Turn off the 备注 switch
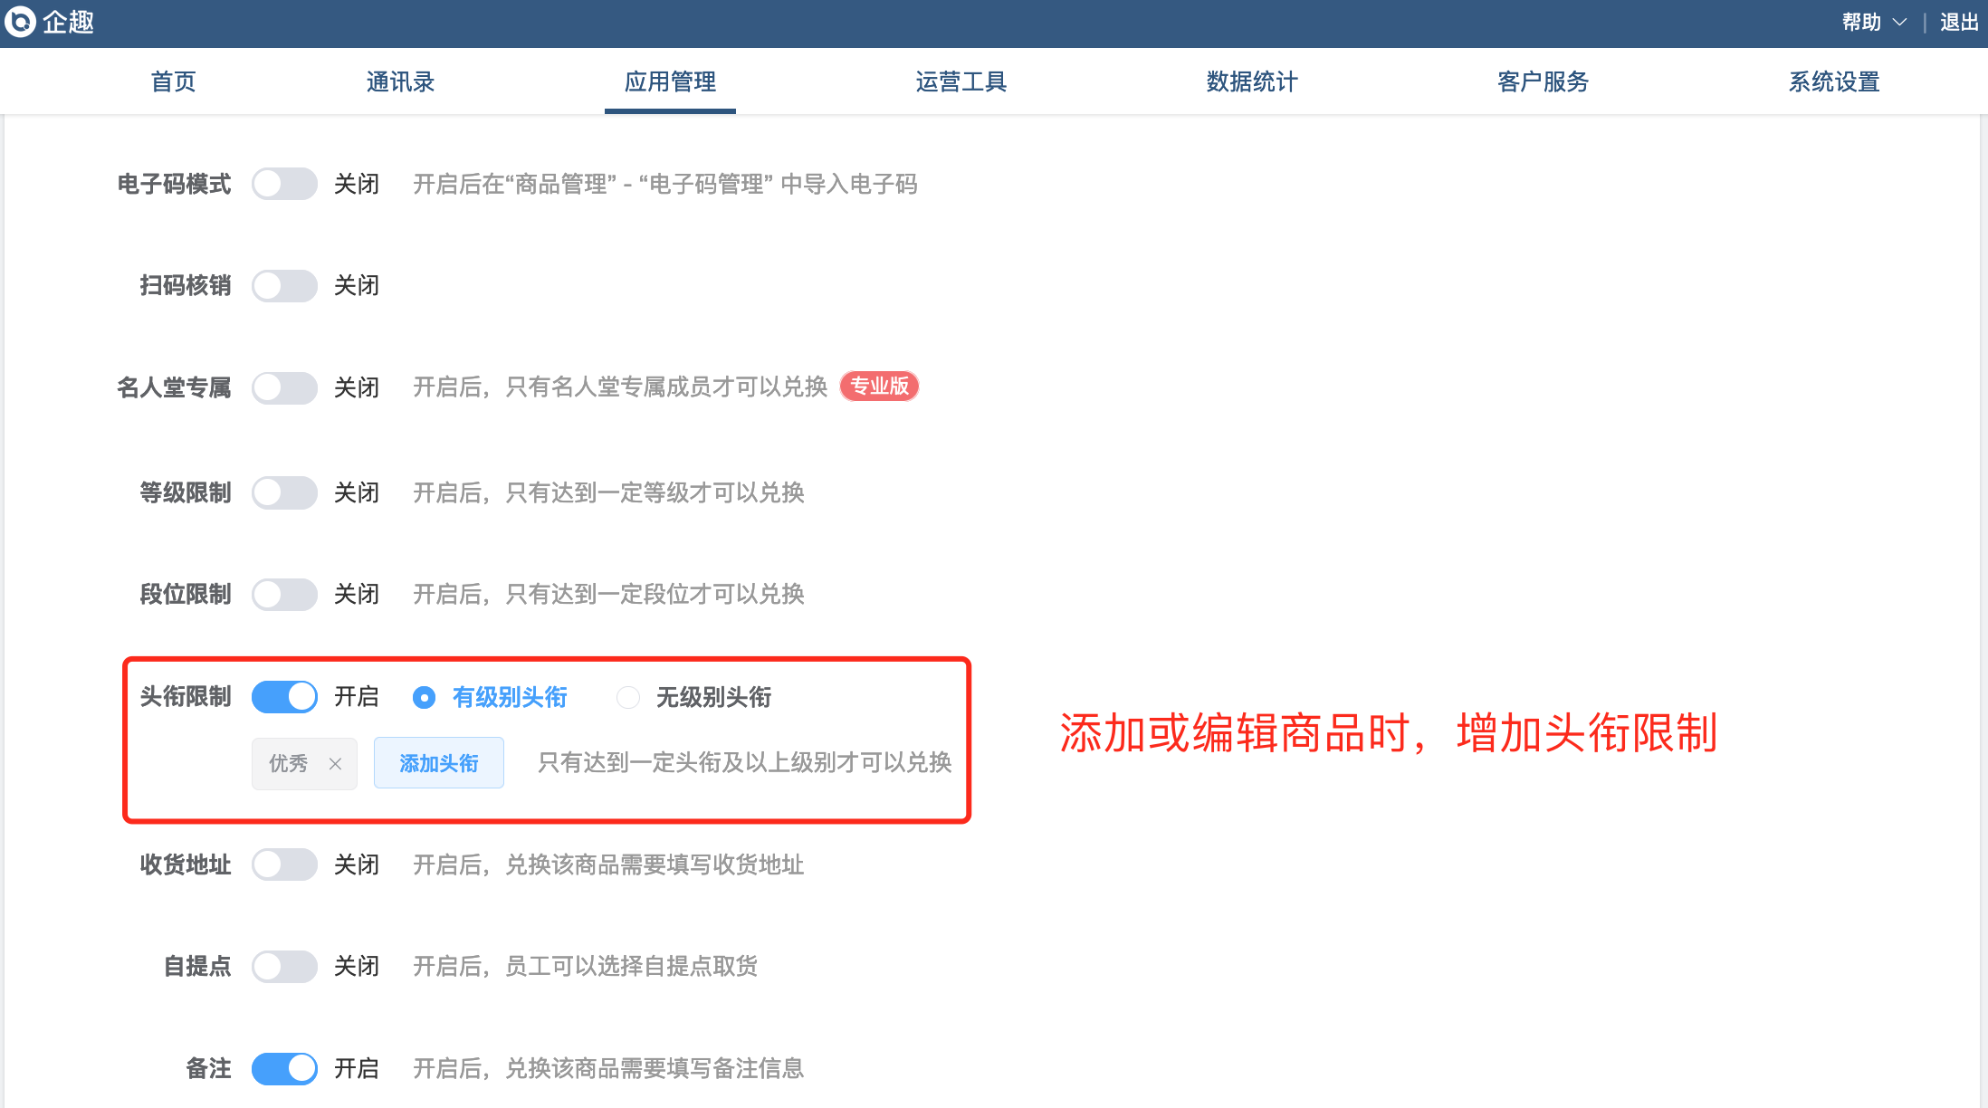This screenshot has height=1108, width=1988. pyautogui.click(x=284, y=1069)
